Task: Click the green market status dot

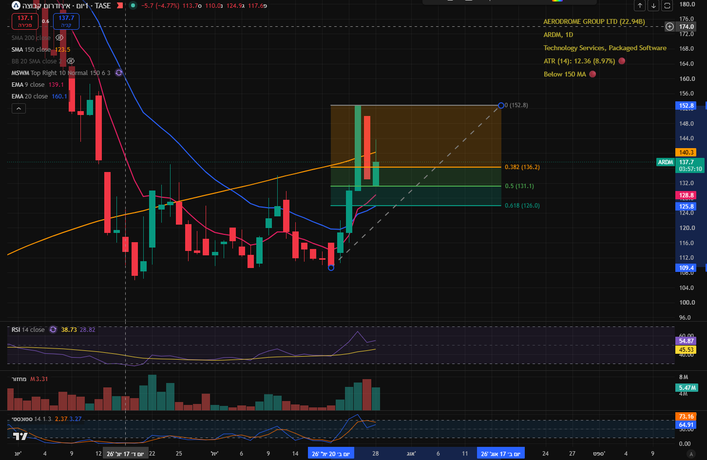Action: coord(133,6)
